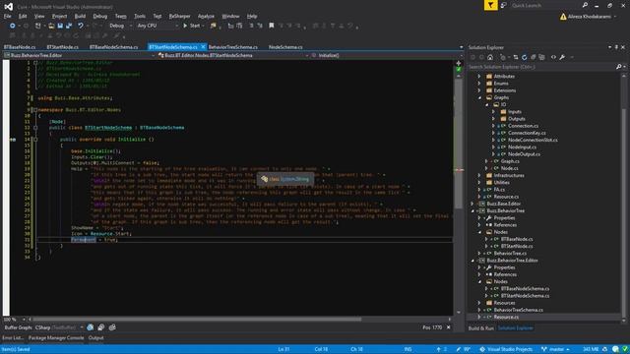Click the Visual Studio logo icon
Screen dimensions: 630x354
[x=8, y=7]
